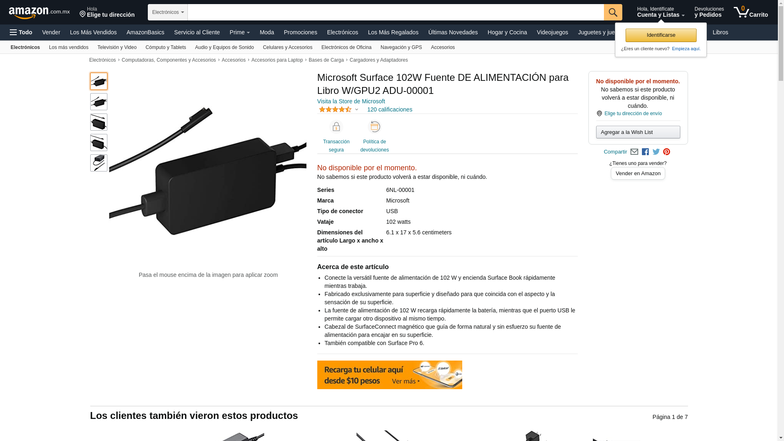The height and width of the screenshot is (441, 784).
Task: Click the secure transaction lock icon
Action: pyautogui.click(x=336, y=127)
